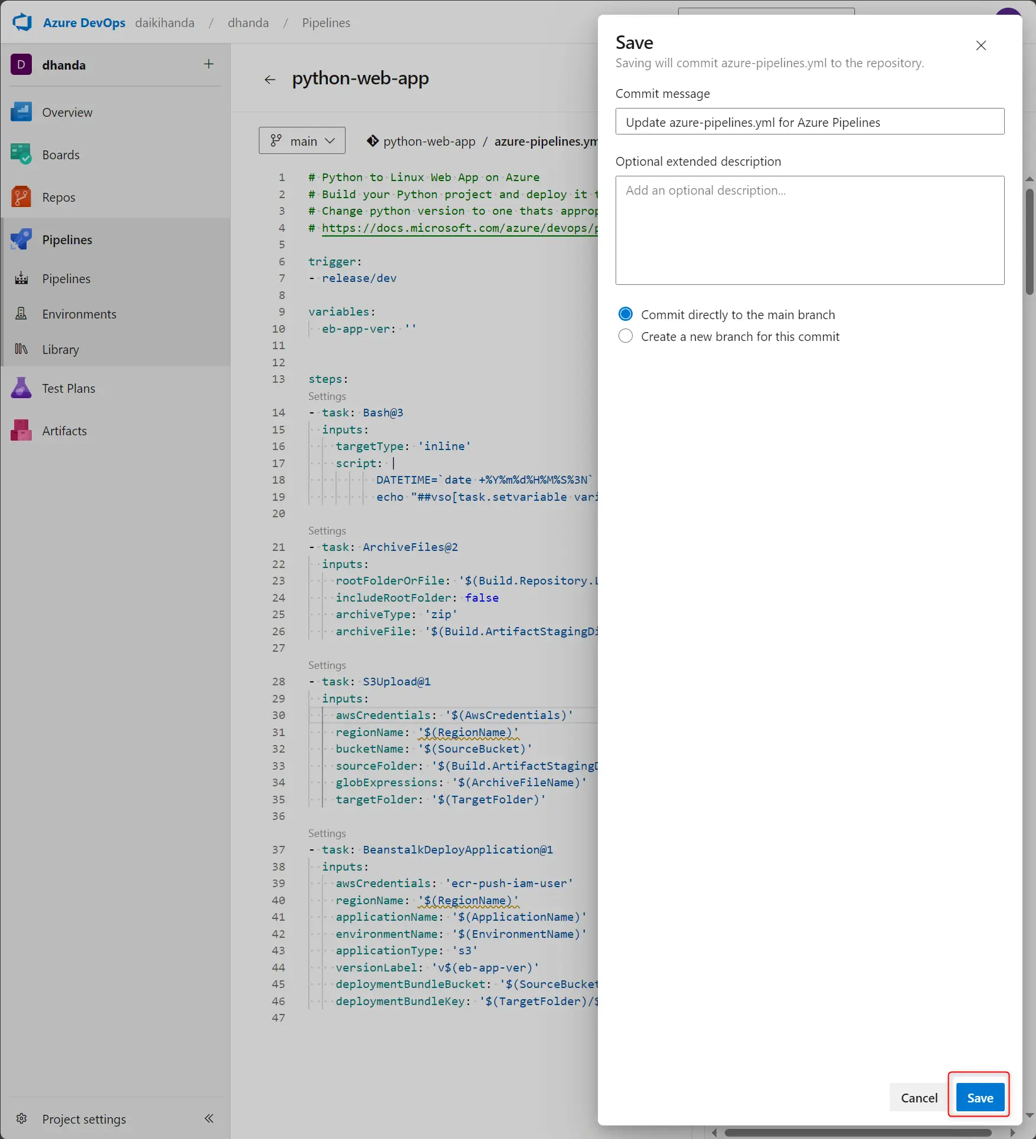Screen dimensions: 1036x1139
Task: Open the Boards hub icon
Action: tap(21, 155)
